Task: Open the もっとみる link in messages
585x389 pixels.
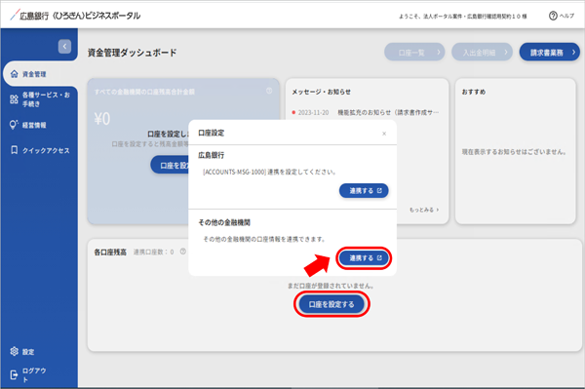Action: click(x=424, y=210)
